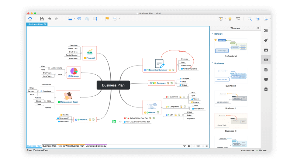
Task: Toggle task checkbox on Competitors topic
Action: (185, 107)
